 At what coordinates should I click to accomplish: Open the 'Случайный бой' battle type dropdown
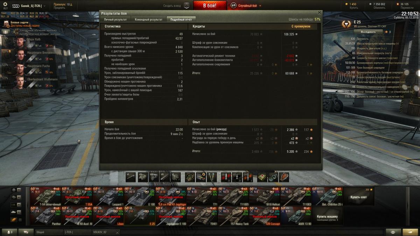pyautogui.click(x=247, y=6)
